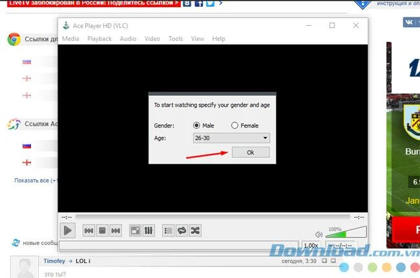Click Timofey's user avatar

click(25, 268)
